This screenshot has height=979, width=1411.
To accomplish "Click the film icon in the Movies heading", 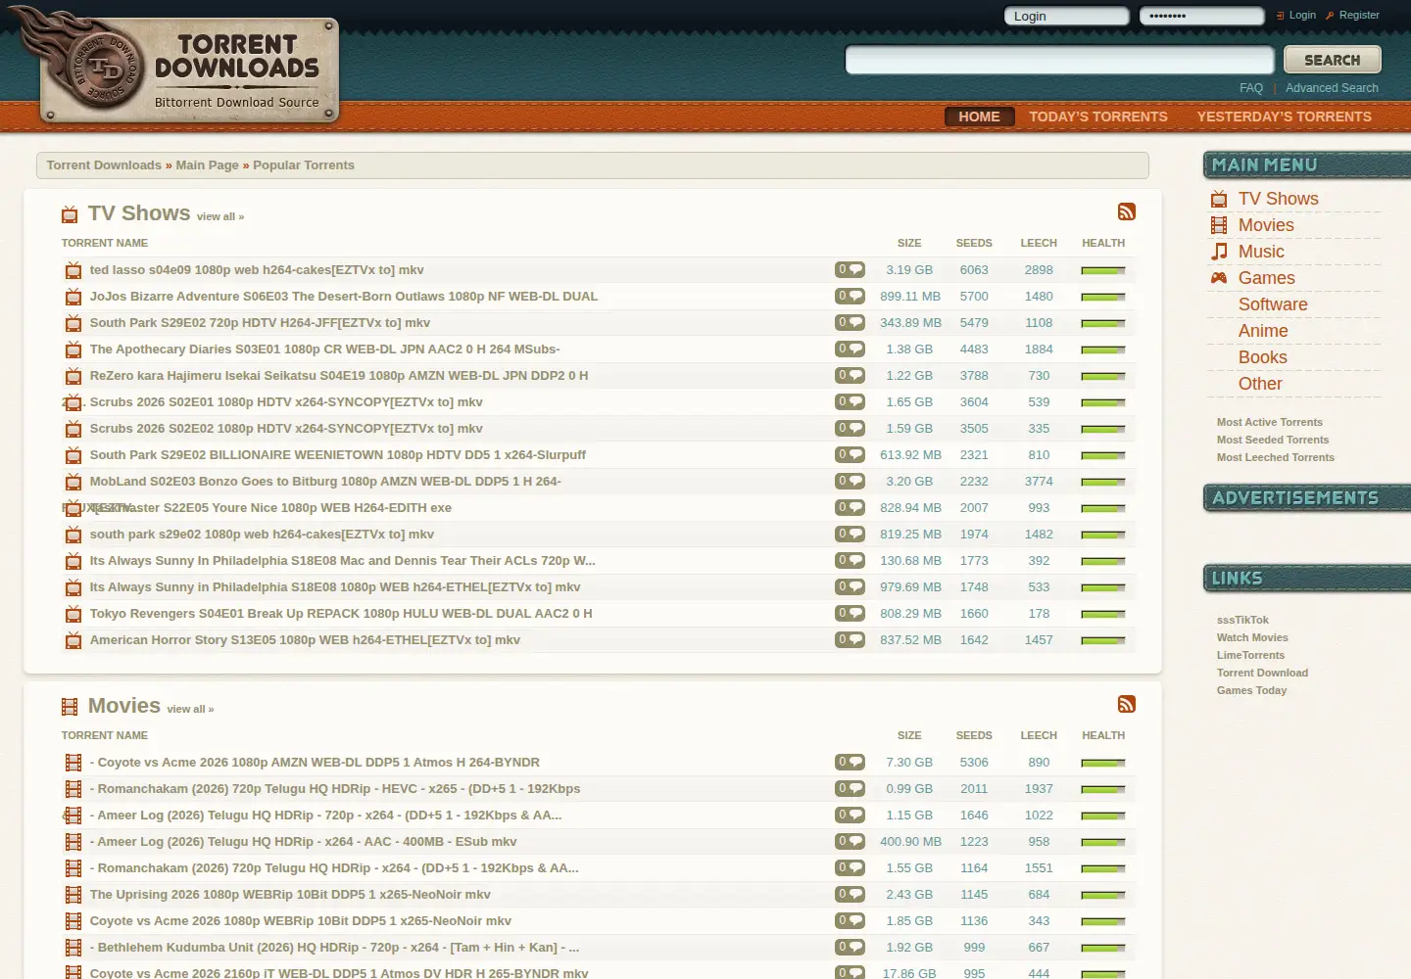I will click(x=70, y=707).
